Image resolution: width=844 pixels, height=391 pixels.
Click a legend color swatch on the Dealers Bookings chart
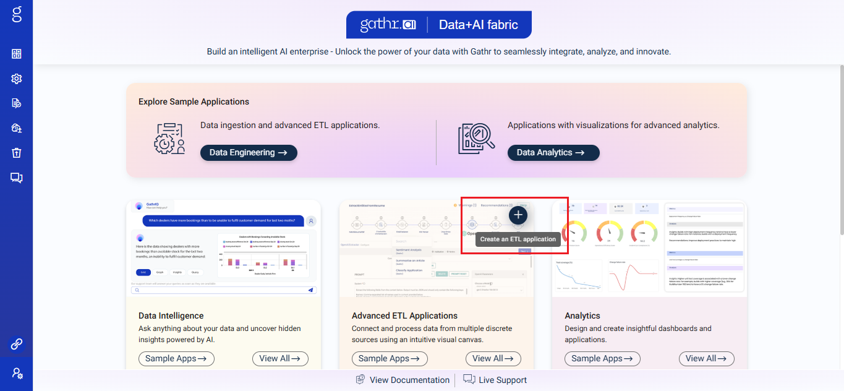pos(224,242)
